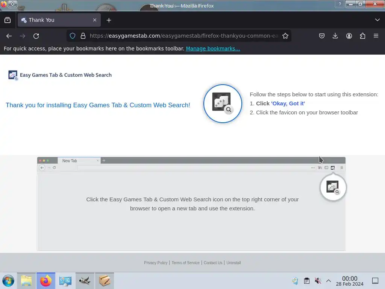View site security padlock details
This screenshot has width=385, height=289.
(83, 36)
